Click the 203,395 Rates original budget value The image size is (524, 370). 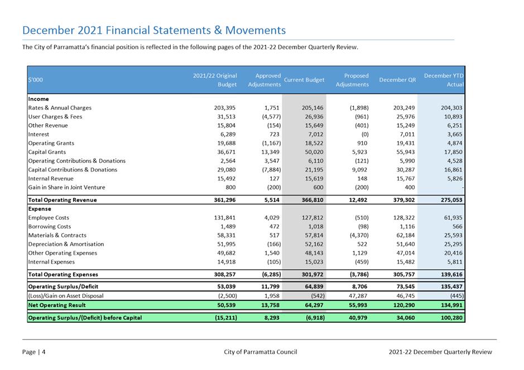[224, 108]
